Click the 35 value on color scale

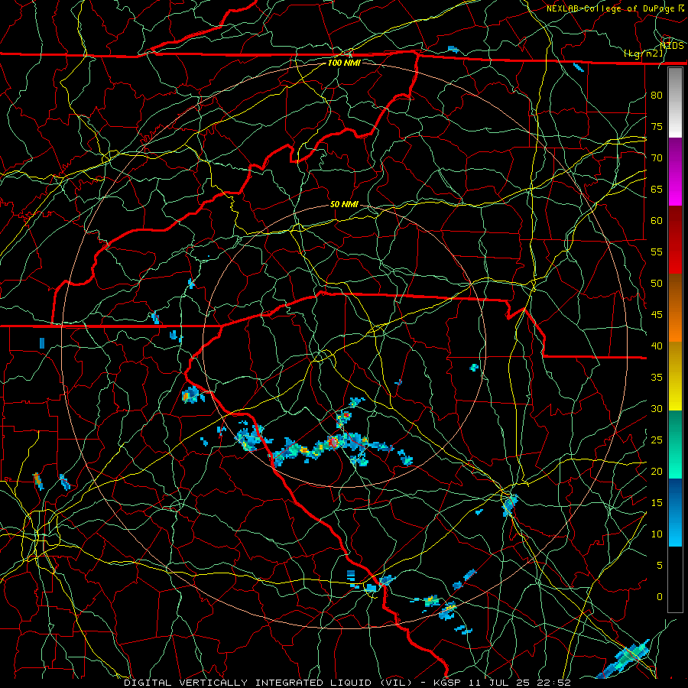(x=657, y=378)
